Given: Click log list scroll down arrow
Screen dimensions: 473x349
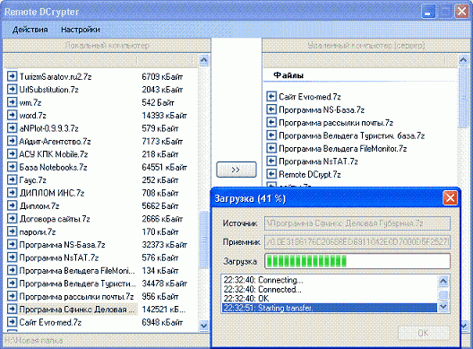Looking at the screenshot, I should [x=443, y=307].
